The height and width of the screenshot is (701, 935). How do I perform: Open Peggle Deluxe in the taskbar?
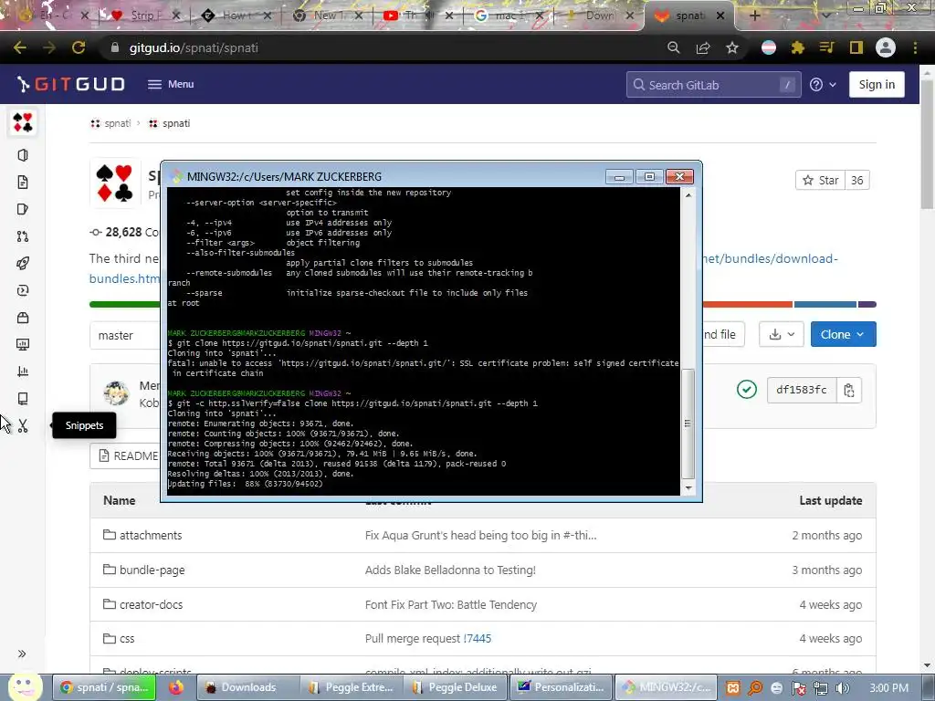456,687
